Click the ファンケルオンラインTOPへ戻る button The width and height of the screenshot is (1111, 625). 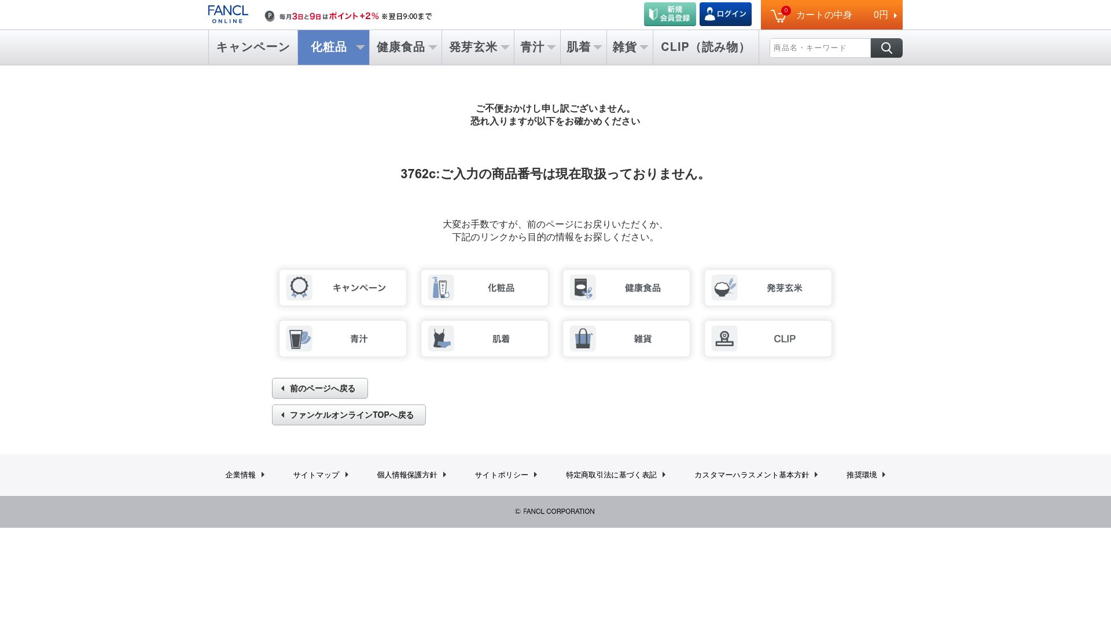click(348, 415)
